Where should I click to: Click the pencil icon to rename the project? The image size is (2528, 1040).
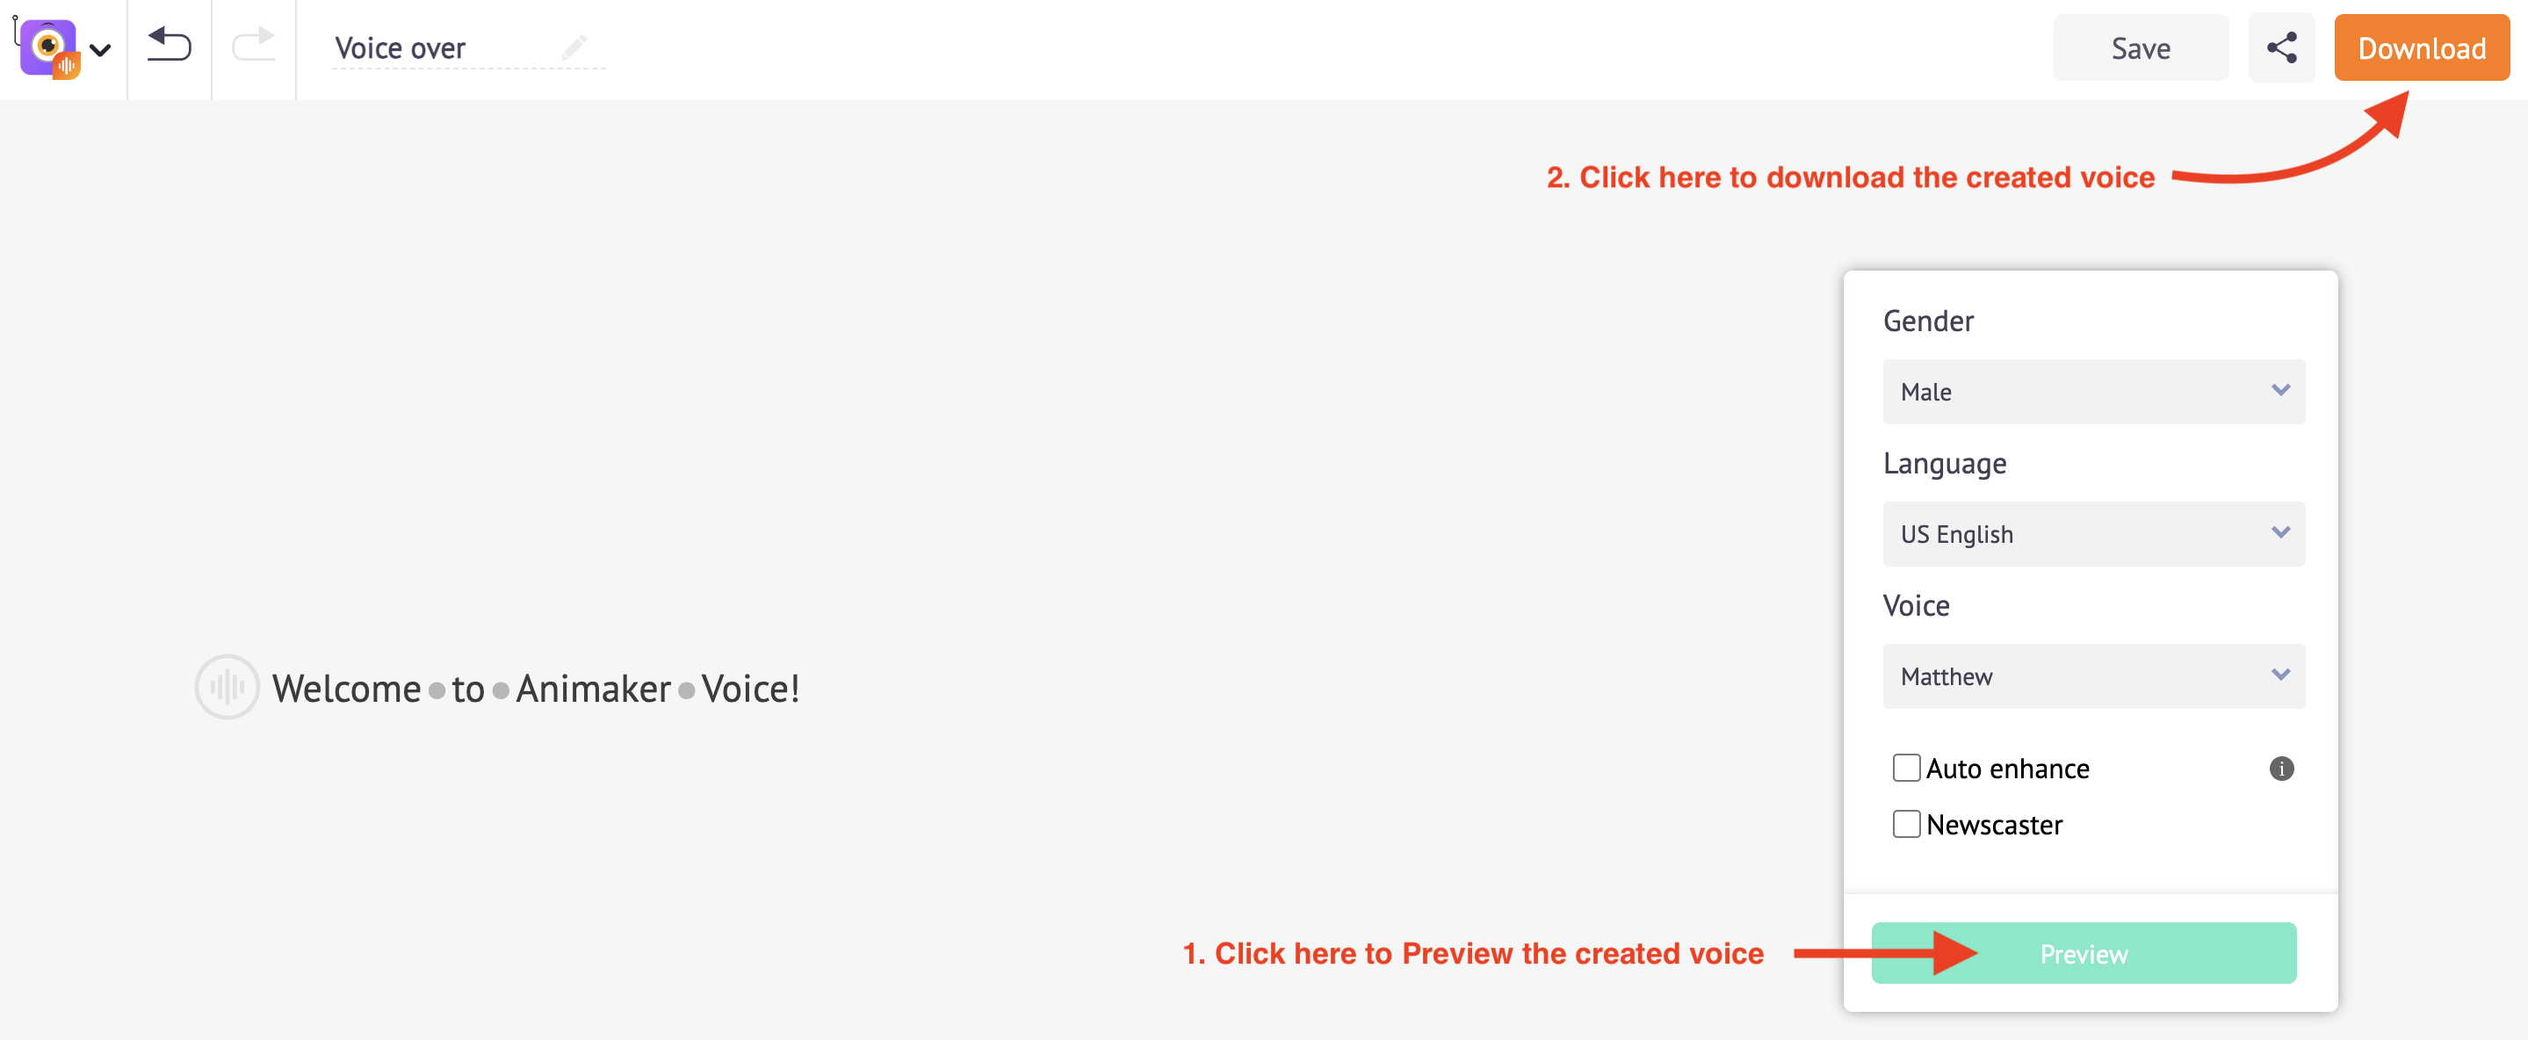(x=574, y=47)
